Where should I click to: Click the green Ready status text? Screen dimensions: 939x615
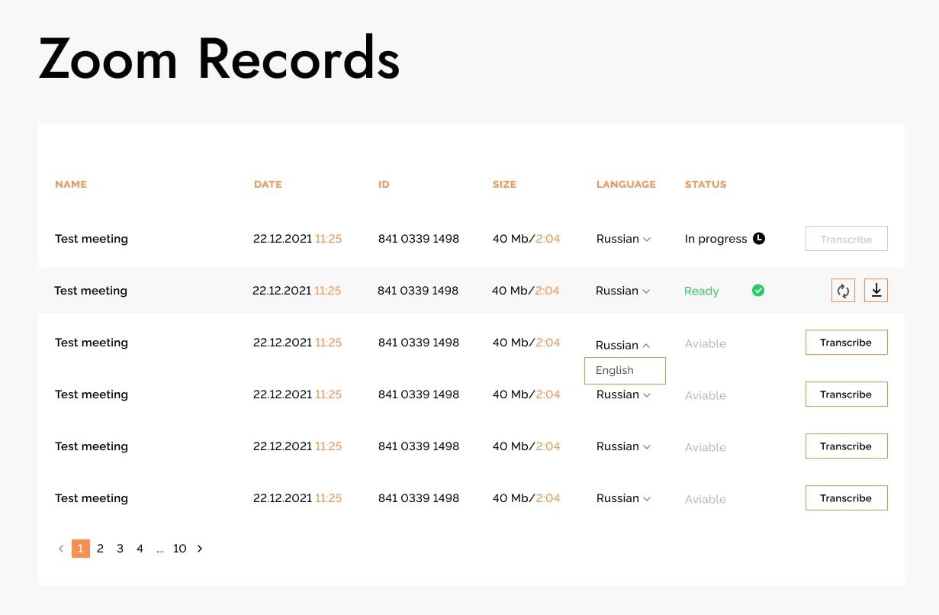(702, 291)
